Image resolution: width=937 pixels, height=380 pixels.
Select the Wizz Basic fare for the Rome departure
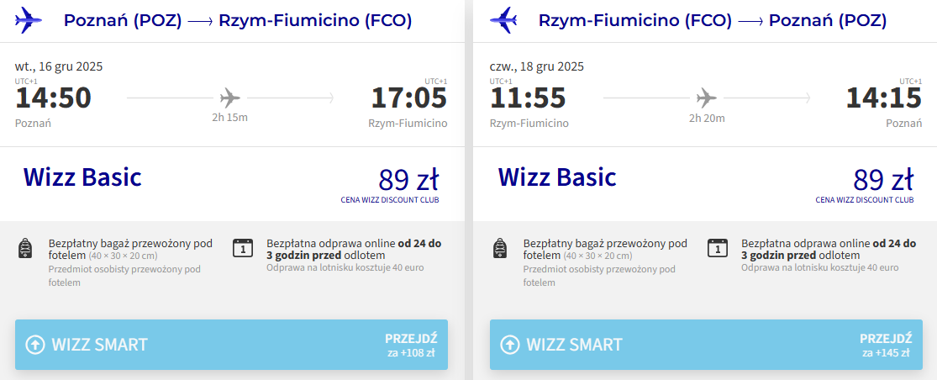557,177
